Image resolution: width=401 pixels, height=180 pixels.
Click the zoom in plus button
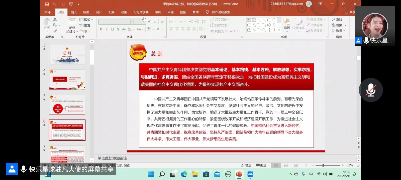(x=343, y=165)
